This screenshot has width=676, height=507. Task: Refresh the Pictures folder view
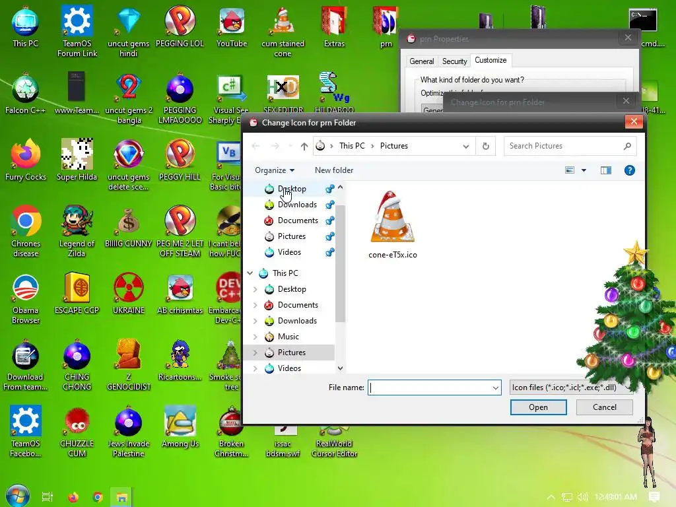pyautogui.click(x=486, y=146)
